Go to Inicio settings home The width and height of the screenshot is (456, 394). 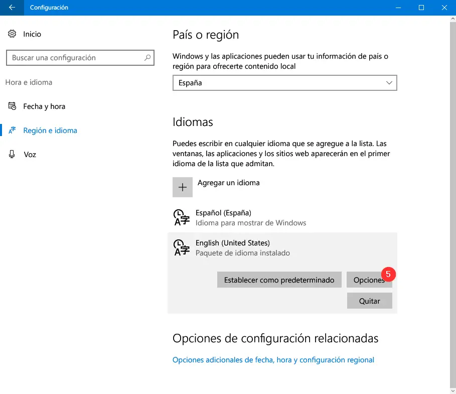[x=32, y=34]
